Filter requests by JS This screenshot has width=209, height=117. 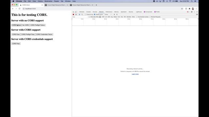coord(106,17)
